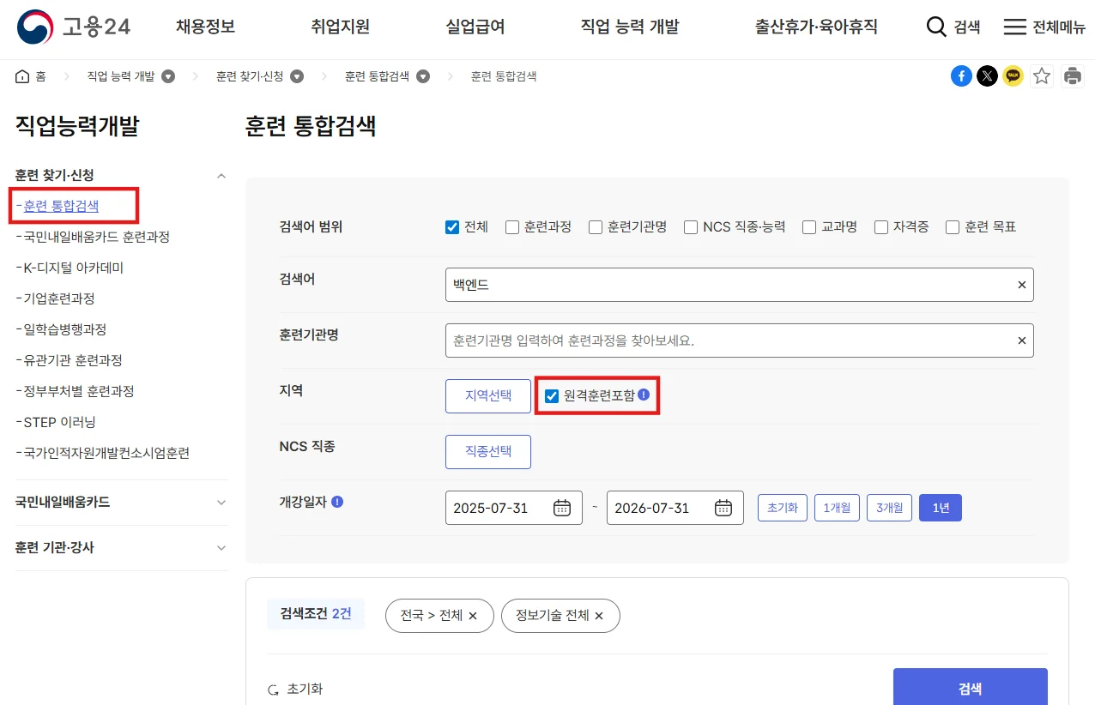
Task: Toggle the 원격훈련포함 checkbox
Action: pos(552,396)
